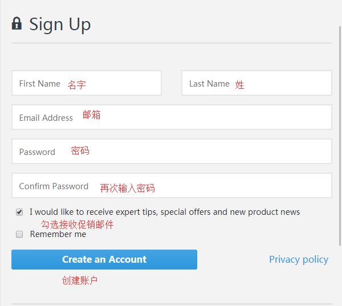Click the 'Remember me' label text
The height and width of the screenshot is (306, 342).
58,234
